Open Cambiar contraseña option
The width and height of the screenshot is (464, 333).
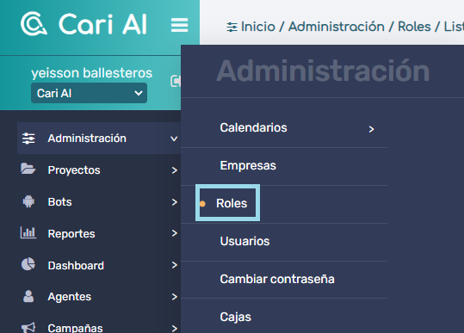pos(277,279)
